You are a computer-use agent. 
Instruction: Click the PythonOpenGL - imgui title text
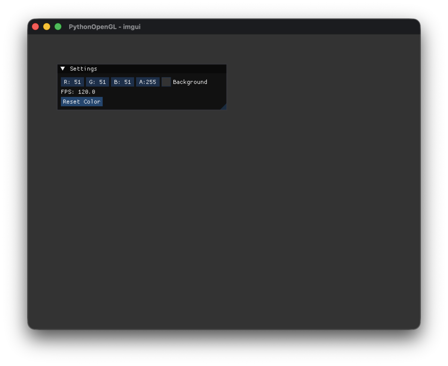[x=105, y=27]
